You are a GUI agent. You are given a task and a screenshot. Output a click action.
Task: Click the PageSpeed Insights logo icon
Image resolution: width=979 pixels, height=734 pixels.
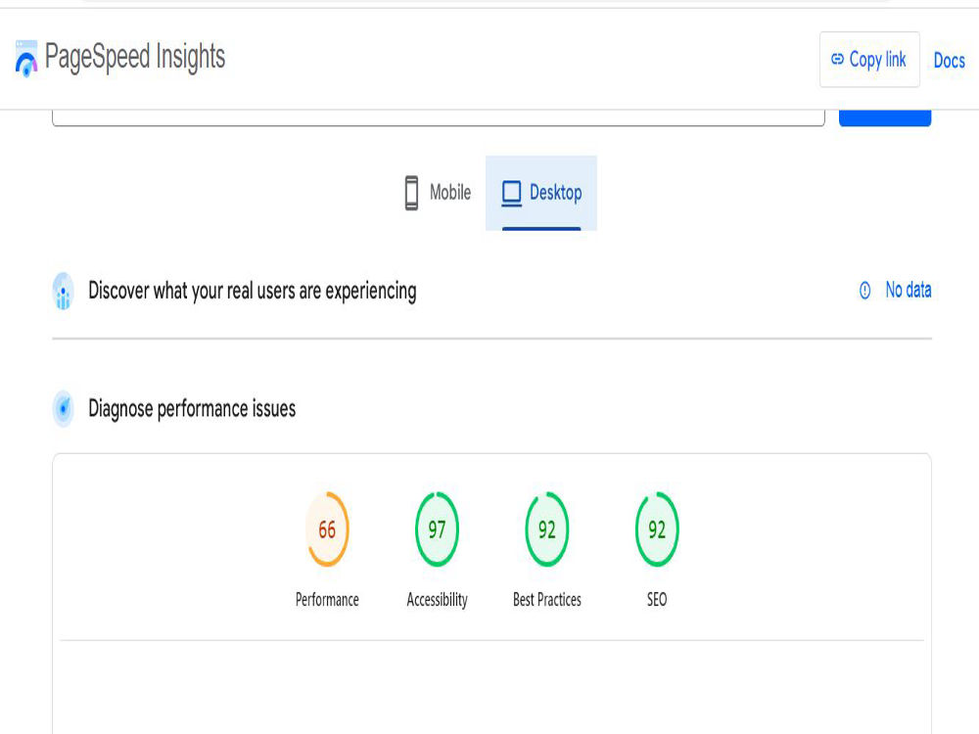[26, 59]
